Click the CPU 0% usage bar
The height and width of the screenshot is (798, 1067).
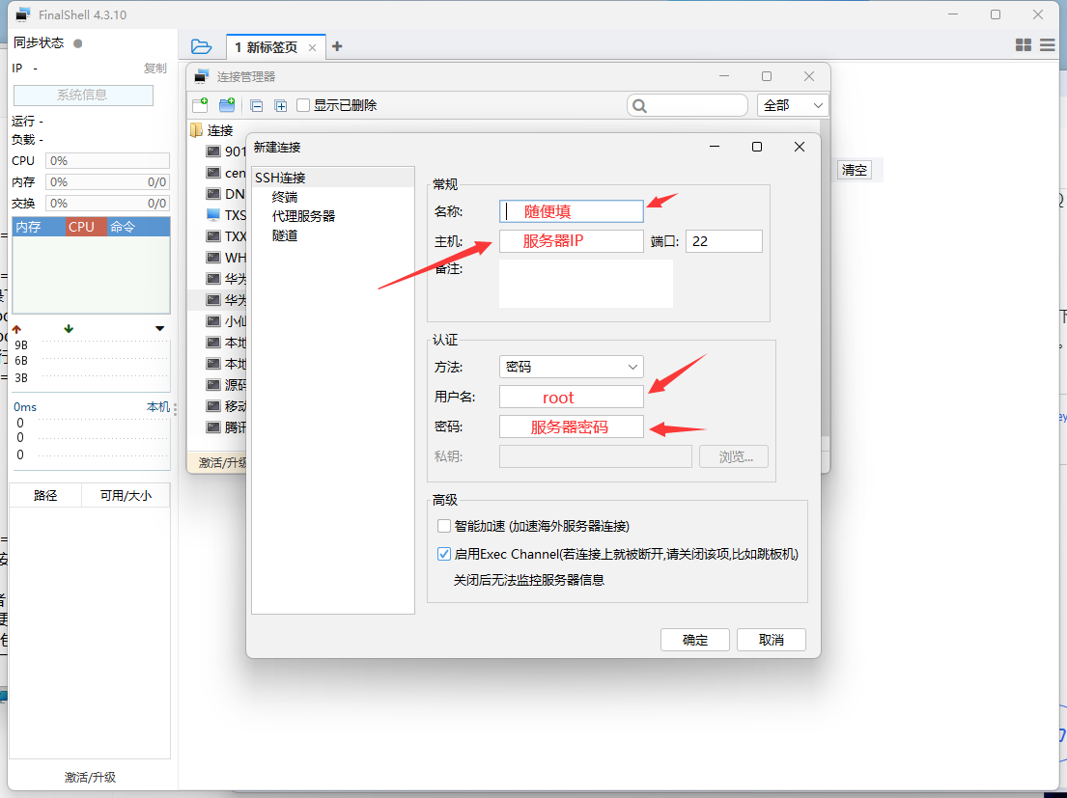(107, 161)
